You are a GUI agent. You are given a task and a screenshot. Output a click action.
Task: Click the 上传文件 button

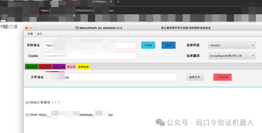pyautogui.click(x=222, y=77)
